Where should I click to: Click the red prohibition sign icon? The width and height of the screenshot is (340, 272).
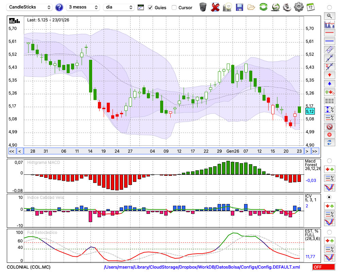coord(329,126)
